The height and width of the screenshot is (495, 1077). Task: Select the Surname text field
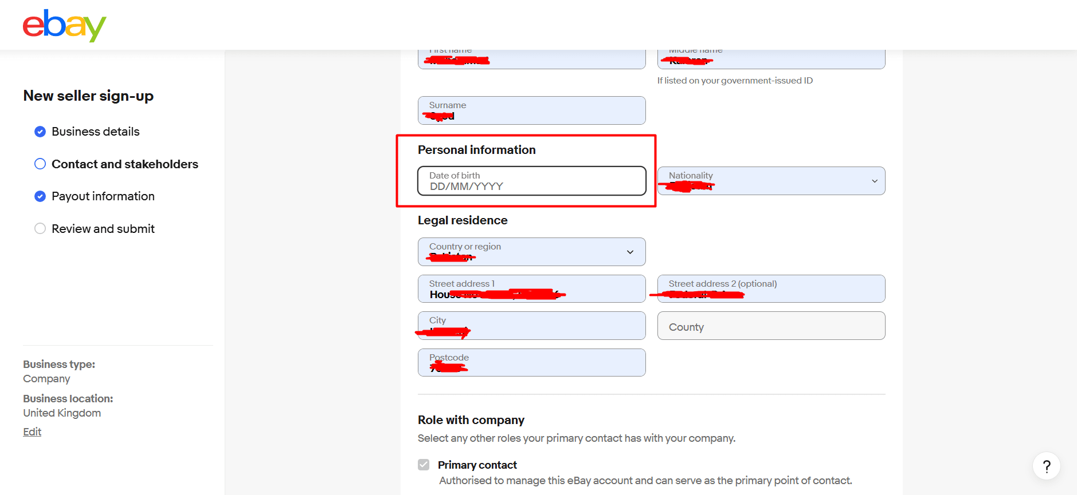tap(531, 110)
